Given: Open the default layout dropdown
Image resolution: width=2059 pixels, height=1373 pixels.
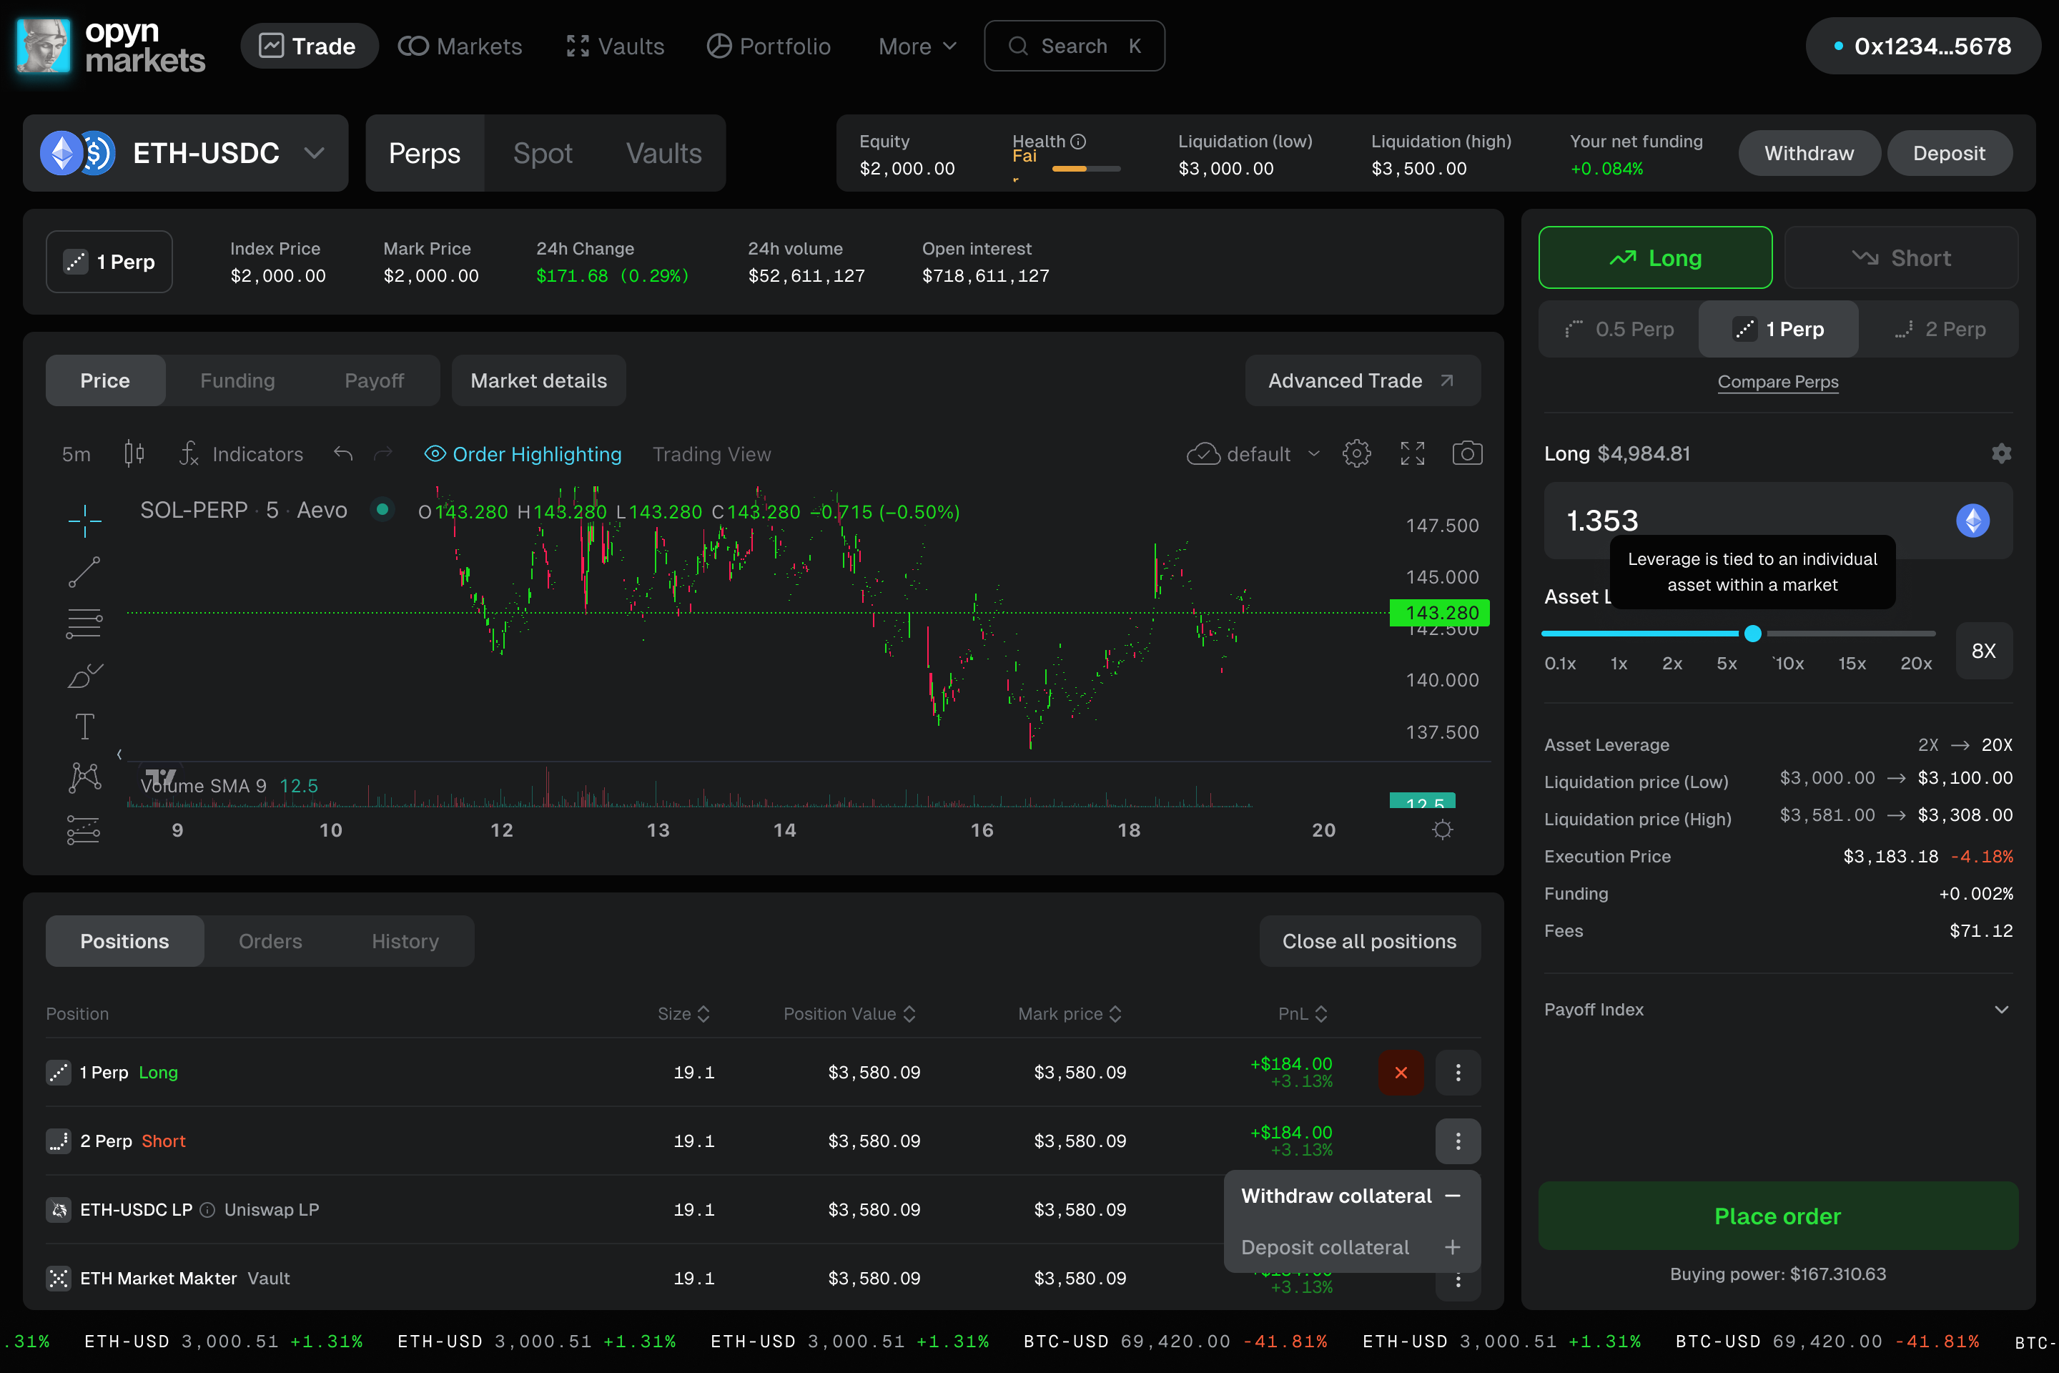Looking at the screenshot, I should (1253, 453).
